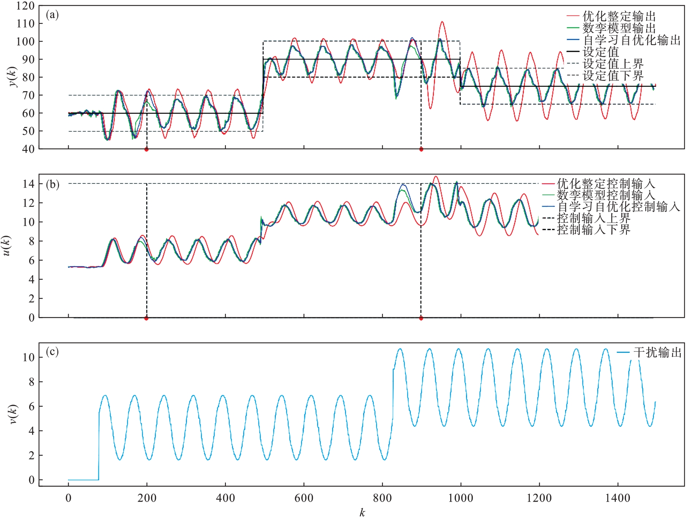Click the 控制输入下界 legend label
Screen dimensions: 686x517
(594, 230)
